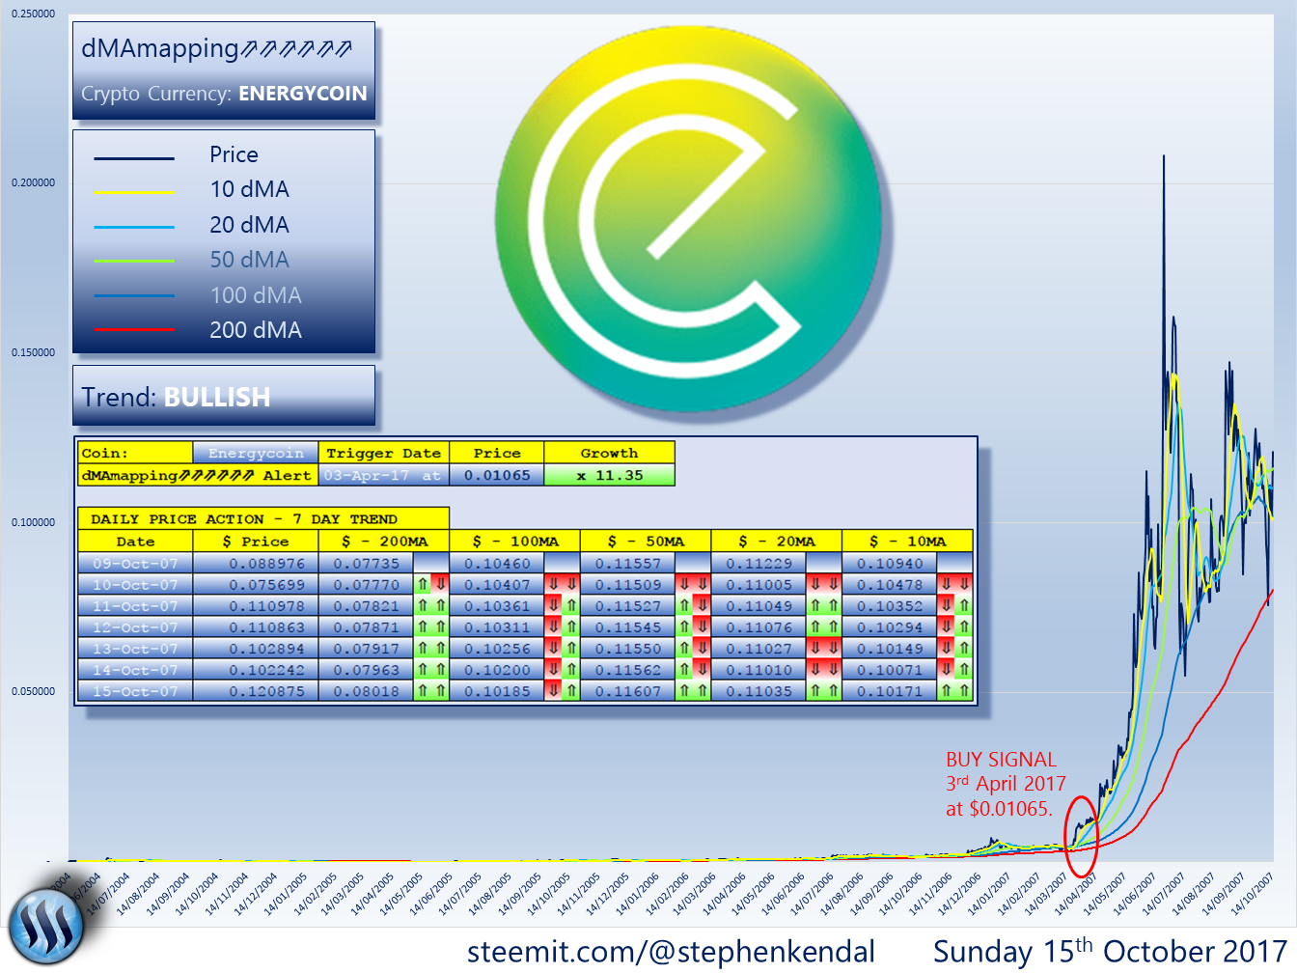Screen dimensions: 1297x973
Task: Click the '$ - 10MA' column header
Action: [x=908, y=542]
